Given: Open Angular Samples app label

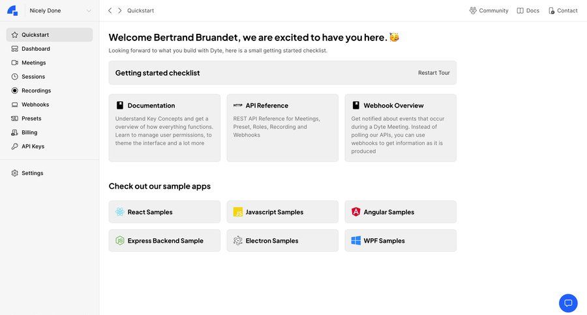Looking at the screenshot, I should 389,212.
